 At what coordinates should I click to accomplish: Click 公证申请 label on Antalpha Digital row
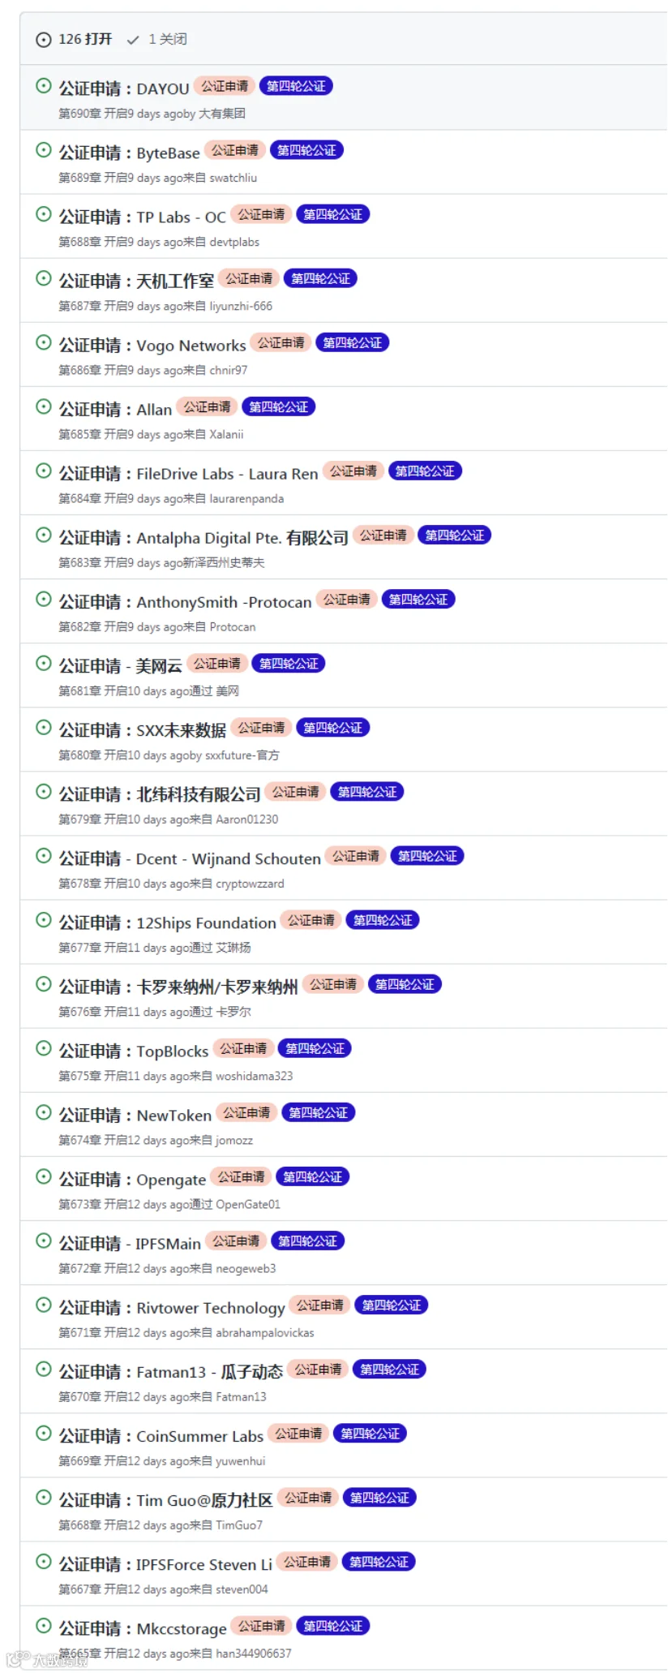(x=383, y=535)
